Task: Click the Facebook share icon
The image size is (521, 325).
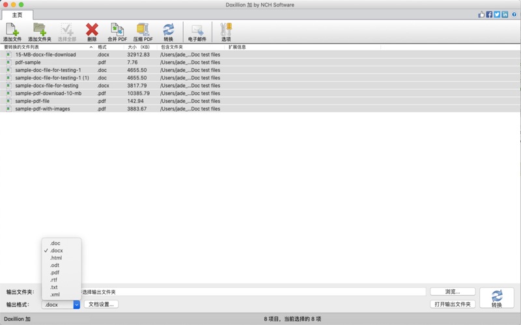Action: pyautogui.click(x=489, y=14)
